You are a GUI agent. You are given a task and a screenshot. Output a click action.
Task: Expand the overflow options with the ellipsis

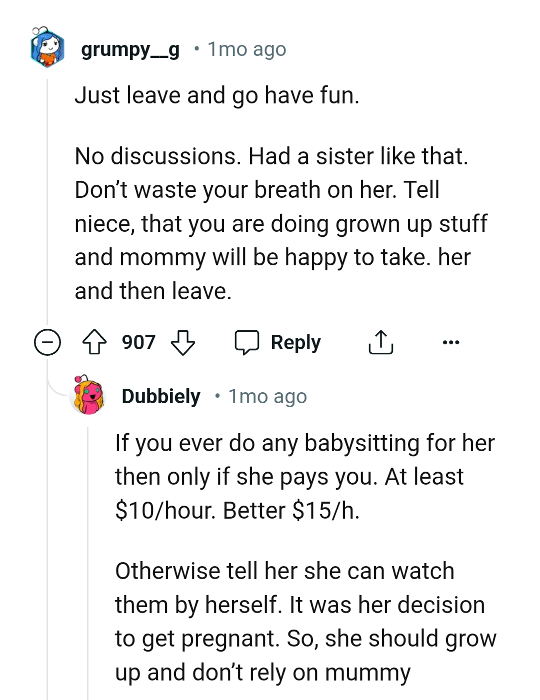click(x=450, y=342)
